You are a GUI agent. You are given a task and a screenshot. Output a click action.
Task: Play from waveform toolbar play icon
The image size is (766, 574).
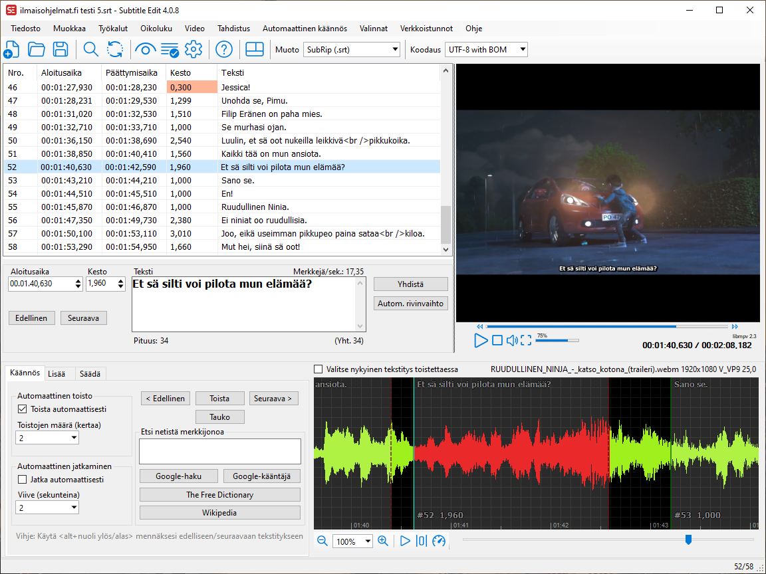tap(405, 541)
